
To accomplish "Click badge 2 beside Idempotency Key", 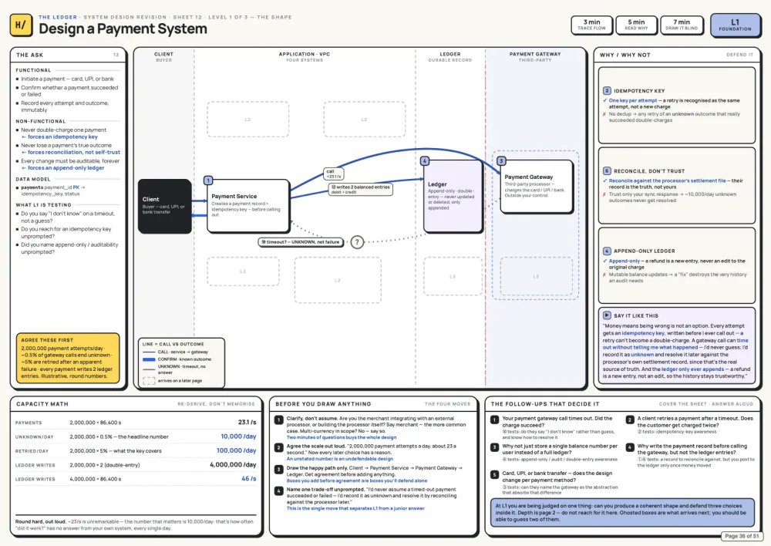I will (607, 90).
